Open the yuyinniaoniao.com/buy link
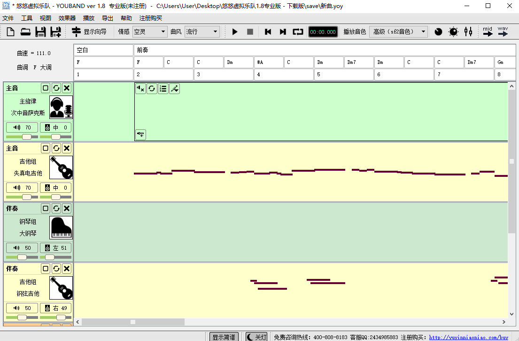519x341 pixels. point(469,337)
